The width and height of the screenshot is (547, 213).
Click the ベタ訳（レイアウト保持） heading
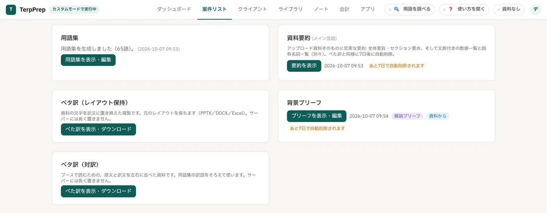tap(95, 103)
